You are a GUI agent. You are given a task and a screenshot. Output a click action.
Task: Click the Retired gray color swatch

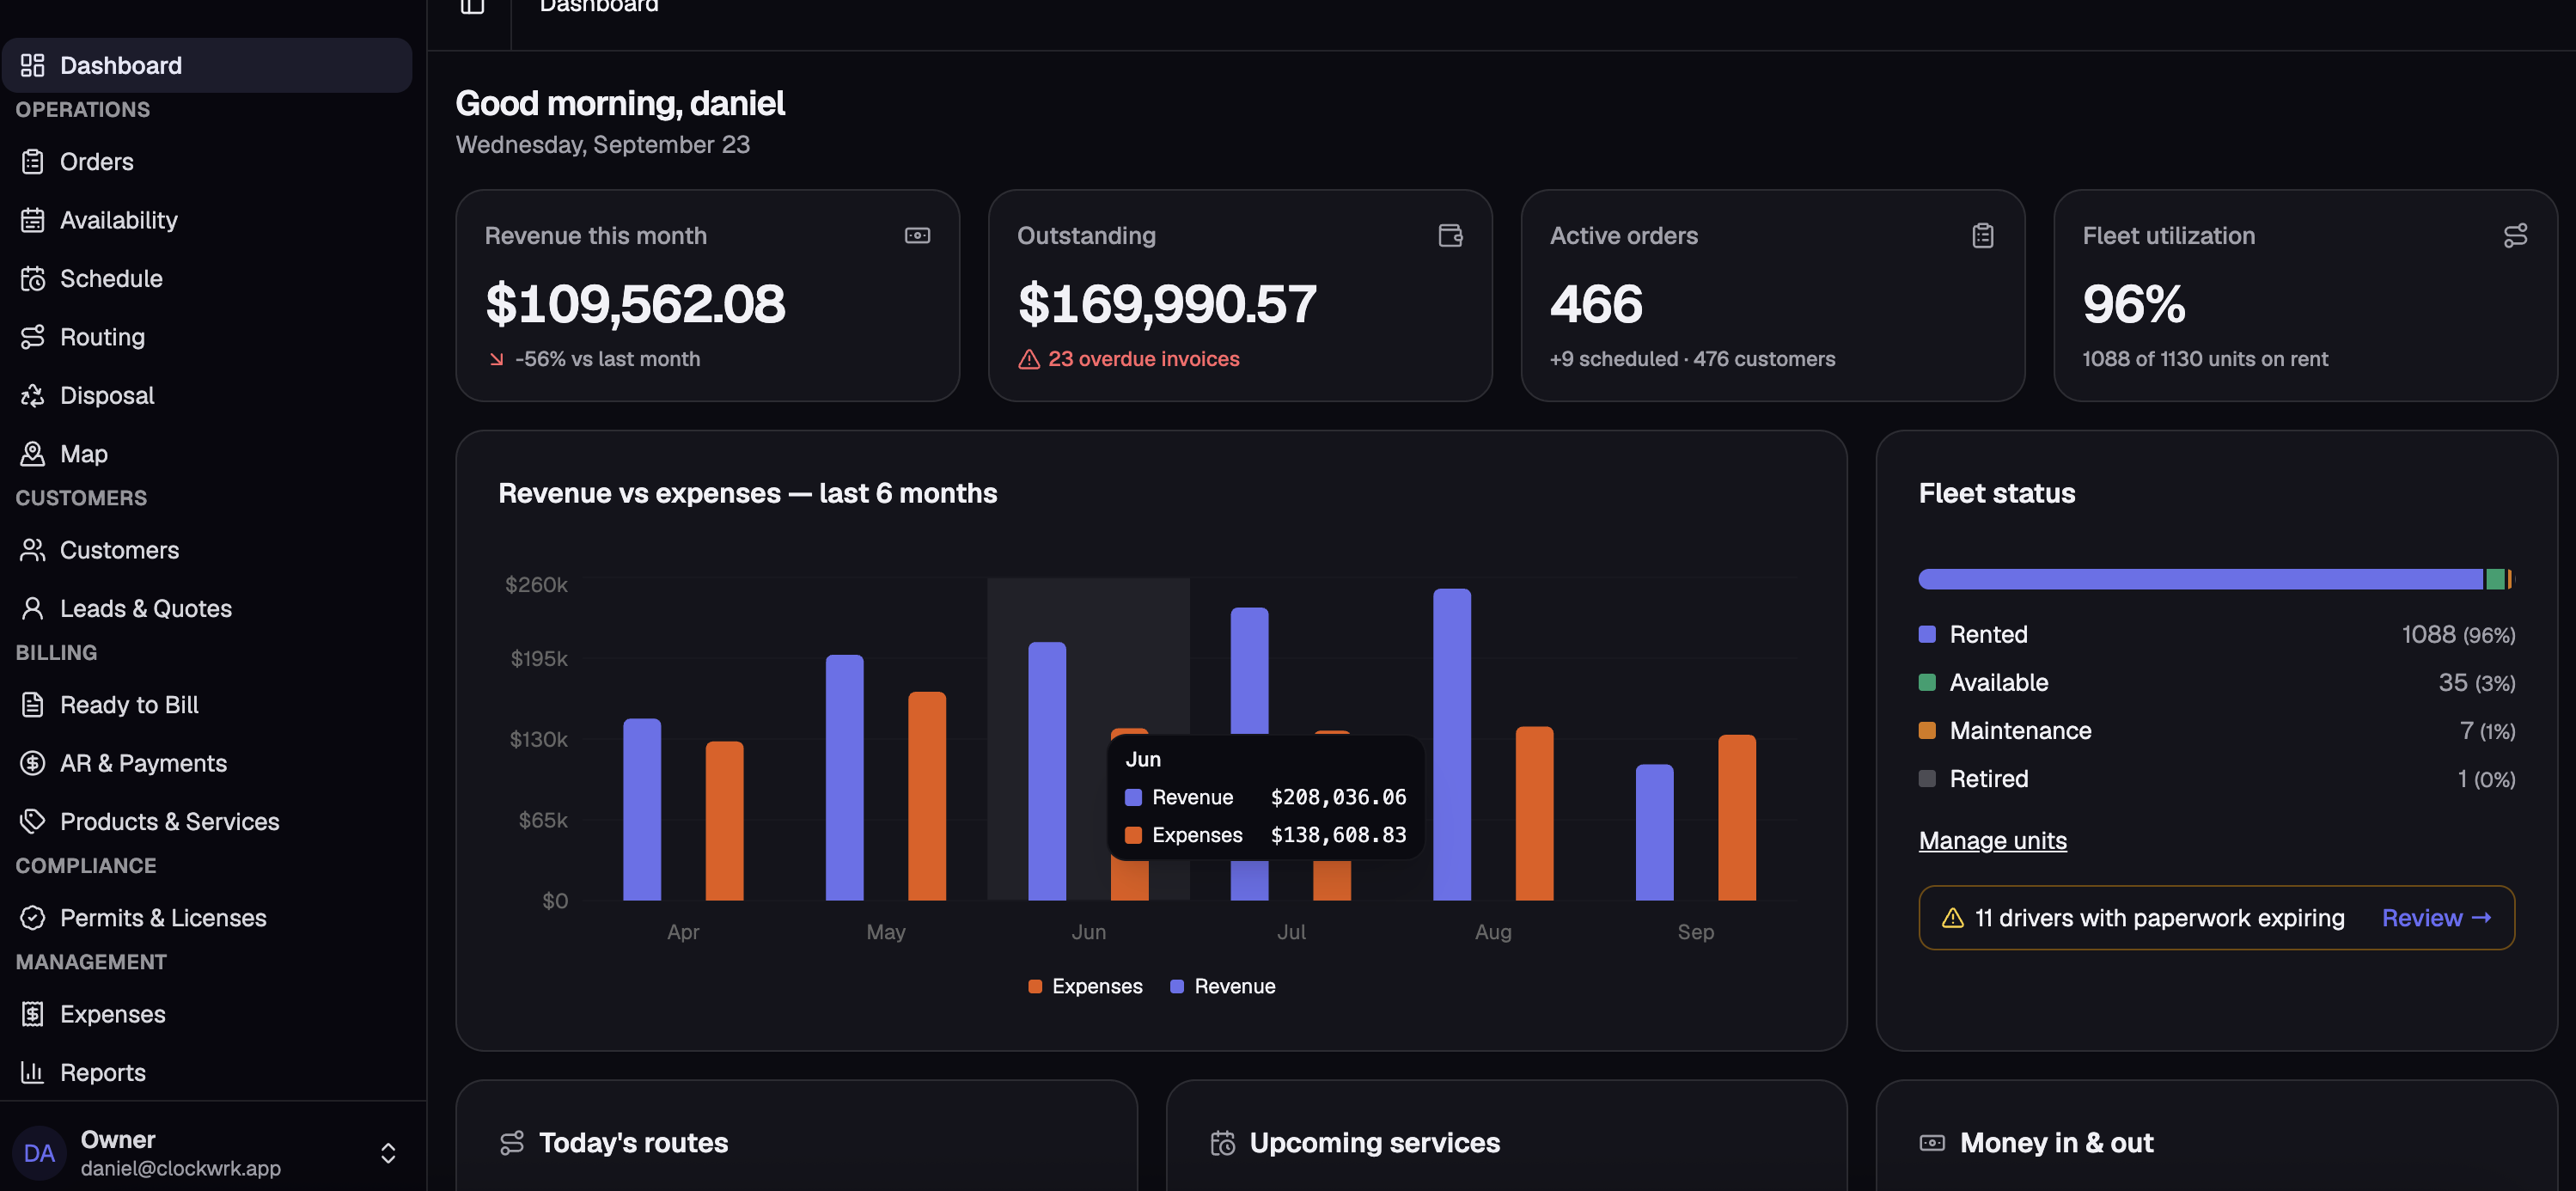[1927, 778]
